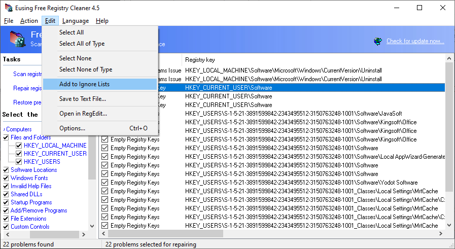This screenshot has height=249, width=455.
Task: Open Options from the Edit menu
Action: (72, 128)
